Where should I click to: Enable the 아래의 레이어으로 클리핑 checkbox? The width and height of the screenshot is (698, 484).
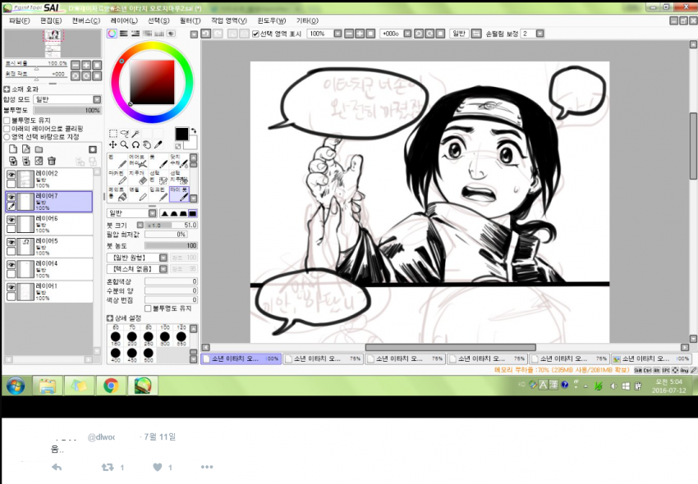[x=7, y=129]
